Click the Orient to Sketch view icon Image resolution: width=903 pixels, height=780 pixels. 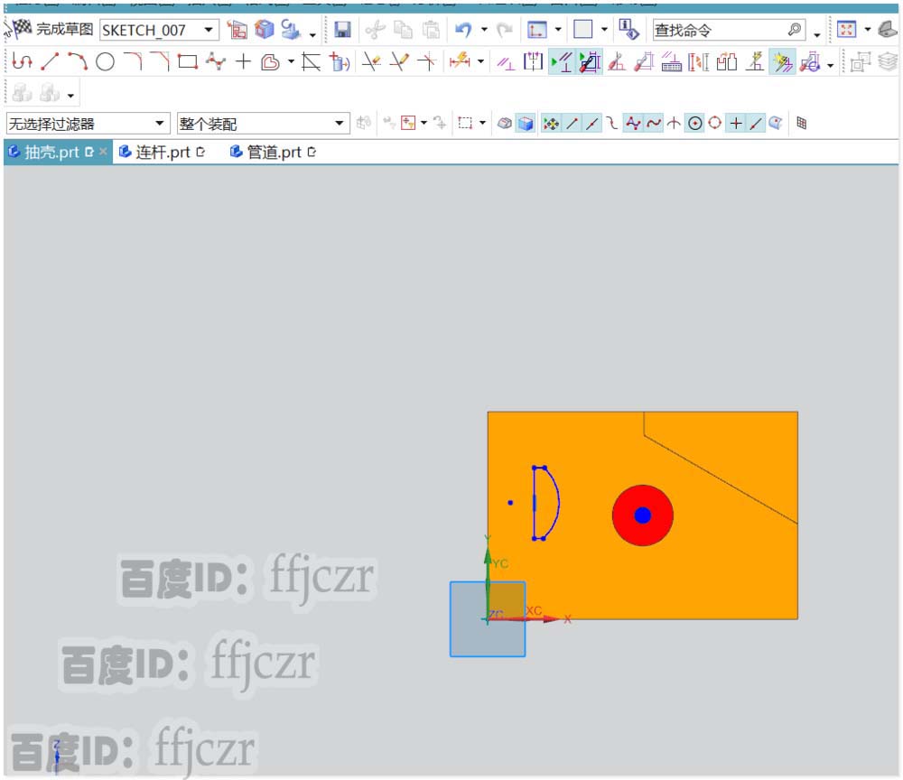237,30
